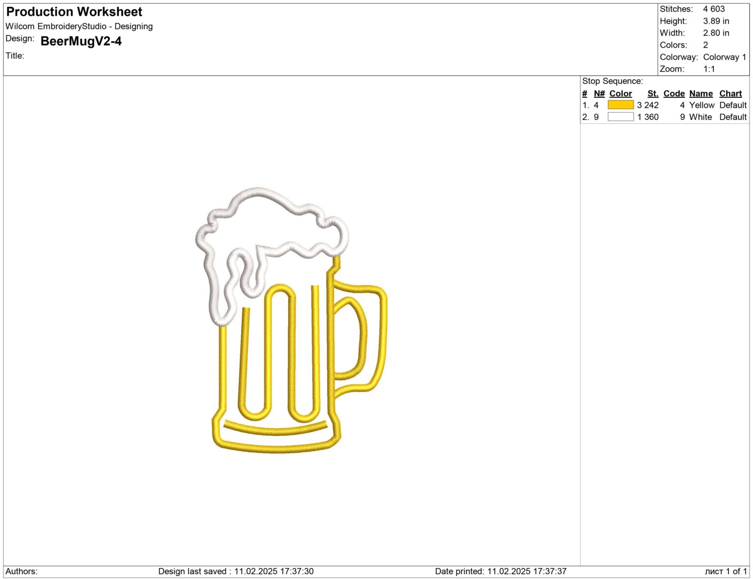Click the page indicator лист 1 of 1
This screenshot has height=579, width=753.
coord(727,571)
